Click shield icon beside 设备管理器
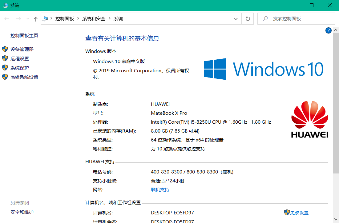Viewport: 339px width, 223px height. 5,49
